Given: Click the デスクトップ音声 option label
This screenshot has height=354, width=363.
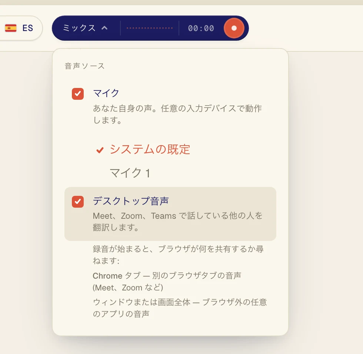Looking at the screenshot, I should tap(131, 201).
